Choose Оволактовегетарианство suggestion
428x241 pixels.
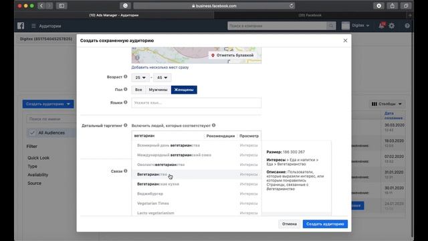click(x=196, y=165)
